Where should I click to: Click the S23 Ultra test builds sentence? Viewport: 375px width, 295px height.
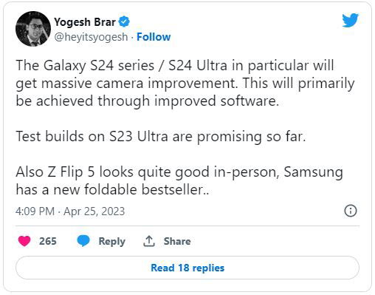tap(161, 136)
